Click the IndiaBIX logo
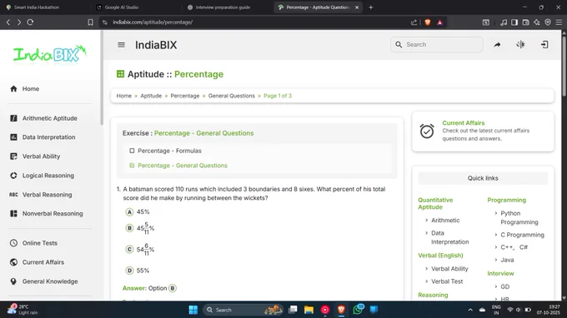567x318 pixels. (x=50, y=54)
